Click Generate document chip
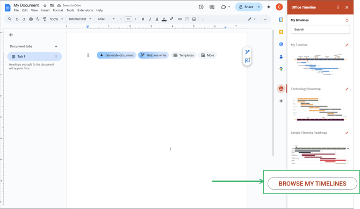The height and width of the screenshot is (209, 360). pyautogui.click(x=117, y=55)
